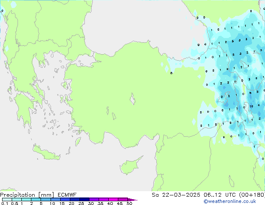Pick the 5–10 mm legend swatch
This screenshot has width=265, height=205.
[46, 200]
